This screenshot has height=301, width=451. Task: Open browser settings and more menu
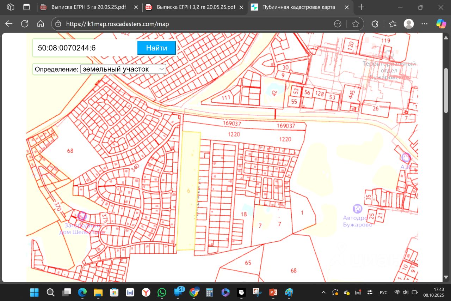tap(425, 24)
